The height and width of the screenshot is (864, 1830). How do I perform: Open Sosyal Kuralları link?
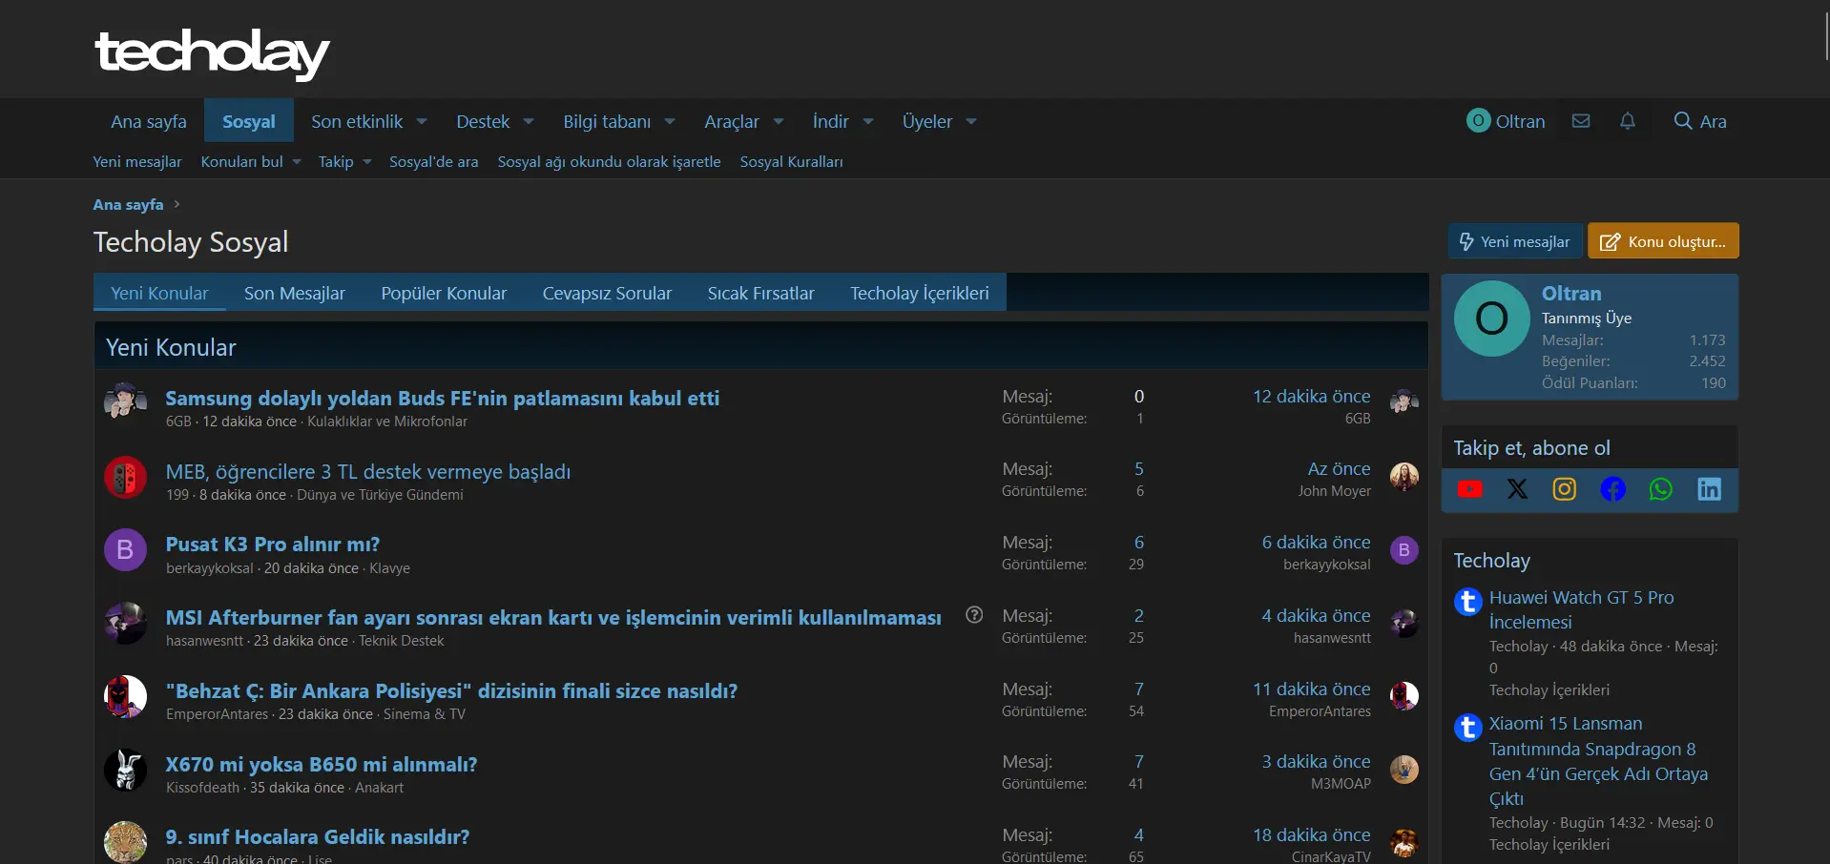[x=792, y=161]
